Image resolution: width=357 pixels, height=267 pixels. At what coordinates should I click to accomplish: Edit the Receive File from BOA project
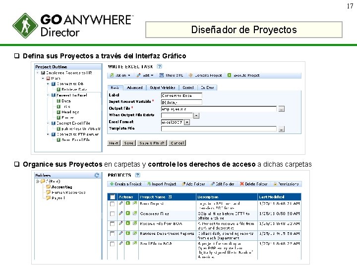[121, 223]
